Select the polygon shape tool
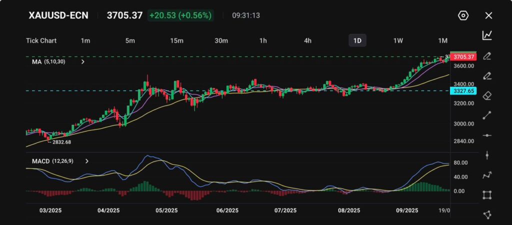Viewport: 512px width, 225px height. 487,214
